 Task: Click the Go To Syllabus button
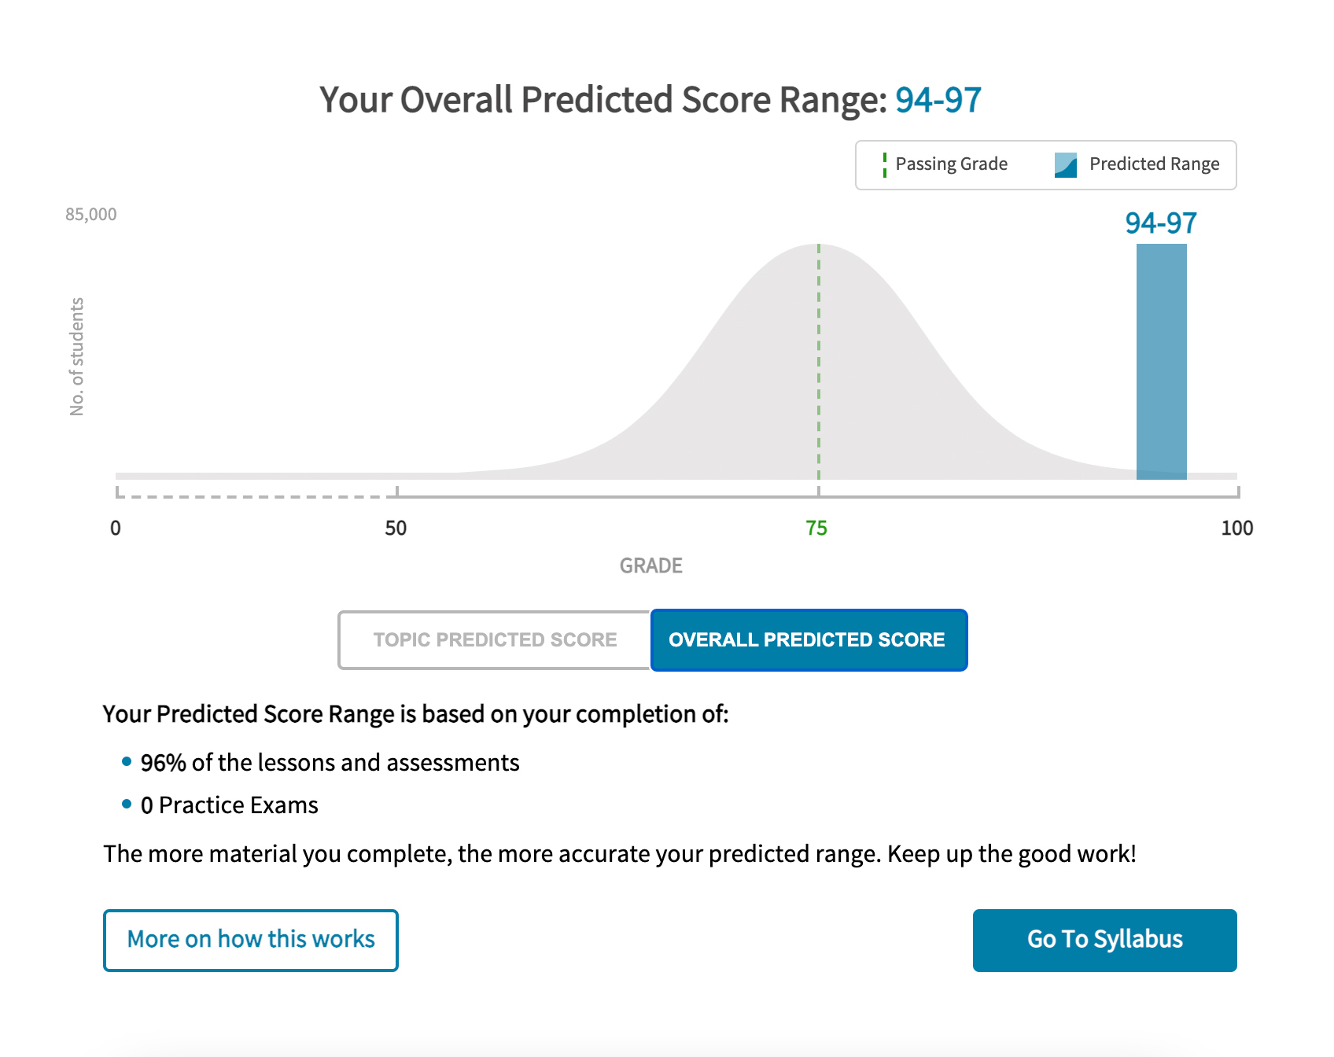pyautogui.click(x=1104, y=941)
